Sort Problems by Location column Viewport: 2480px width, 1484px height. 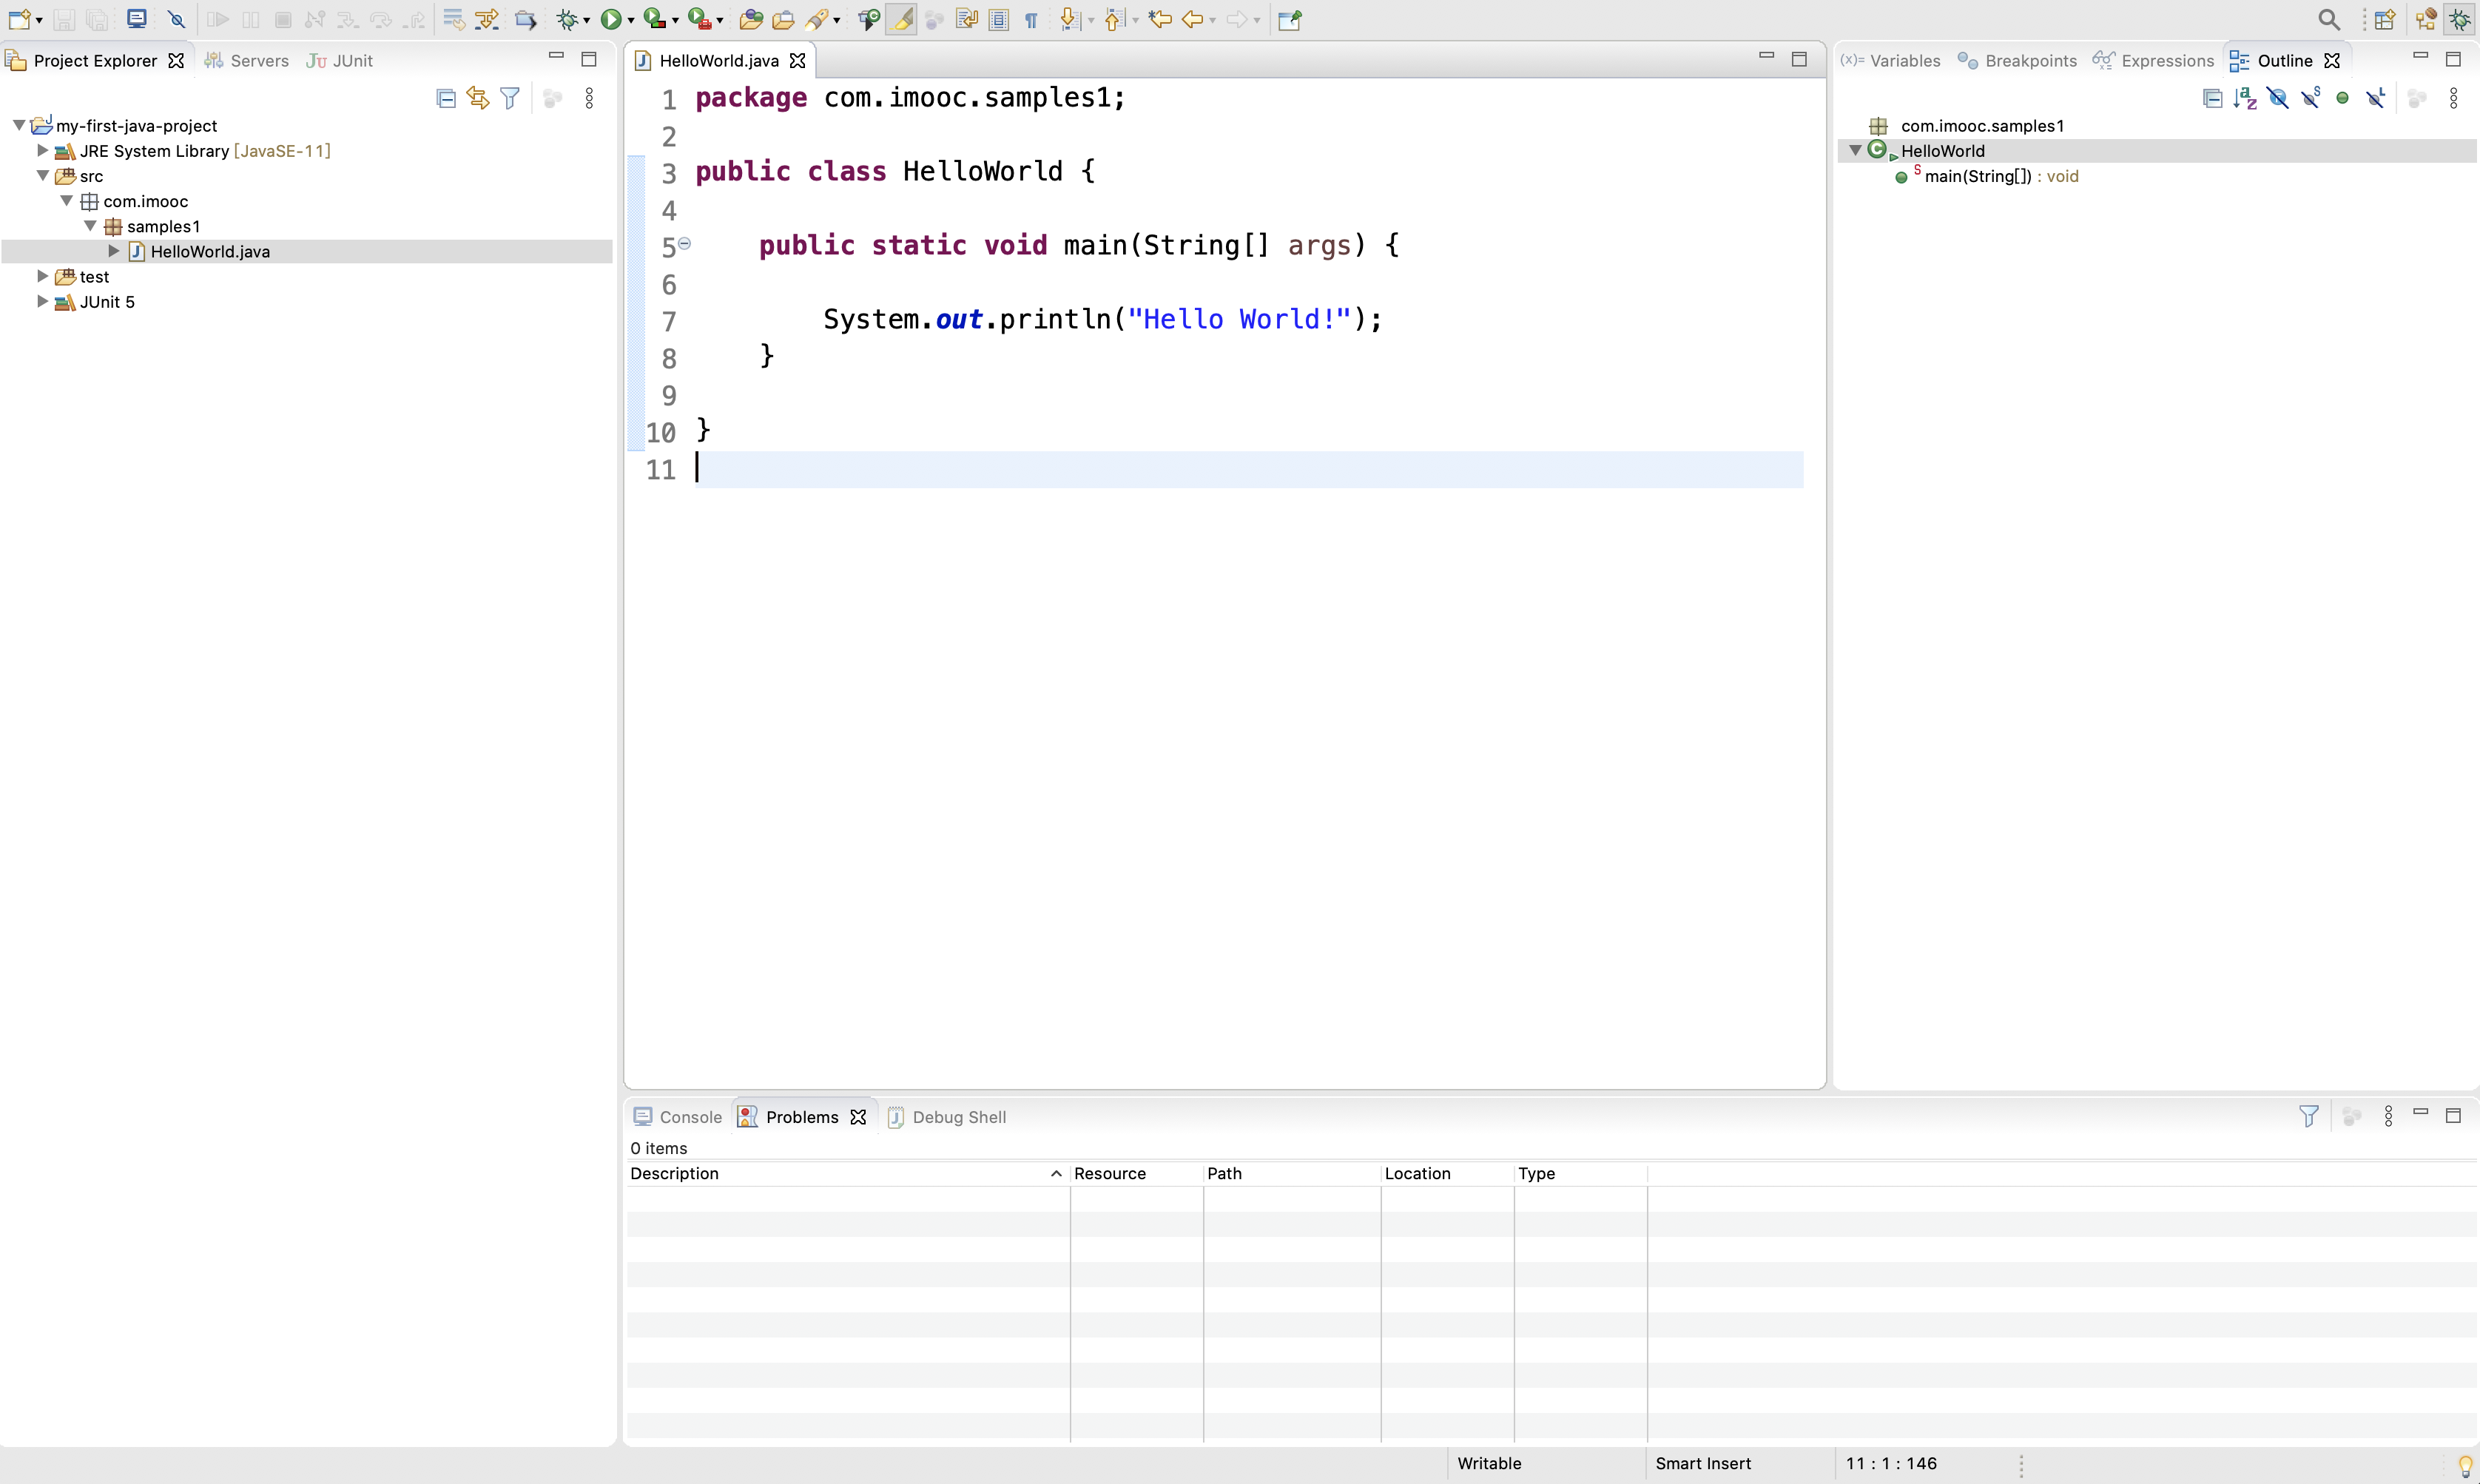[x=1448, y=1173]
